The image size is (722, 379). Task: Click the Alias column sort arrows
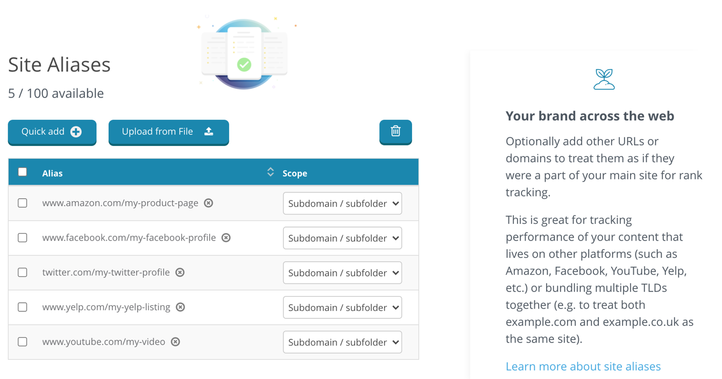coord(270,172)
